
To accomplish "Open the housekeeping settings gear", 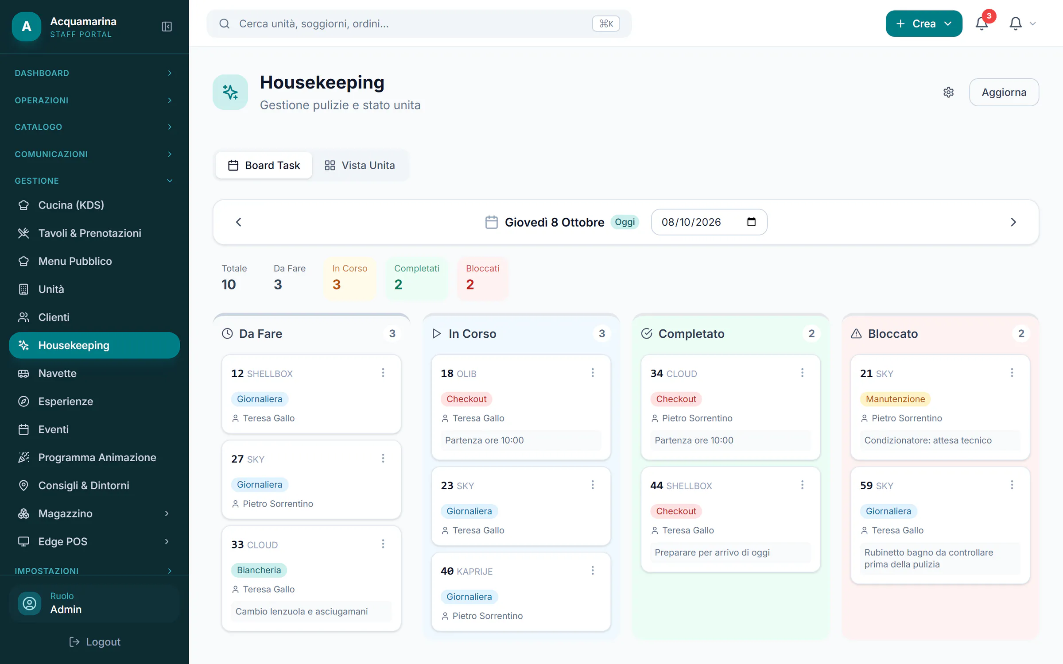I will tap(948, 92).
